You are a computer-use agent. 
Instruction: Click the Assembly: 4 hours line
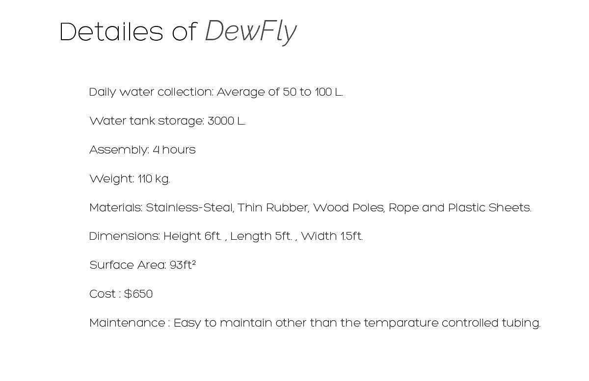[x=142, y=150]
